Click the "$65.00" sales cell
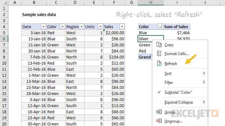 (114, 124)
